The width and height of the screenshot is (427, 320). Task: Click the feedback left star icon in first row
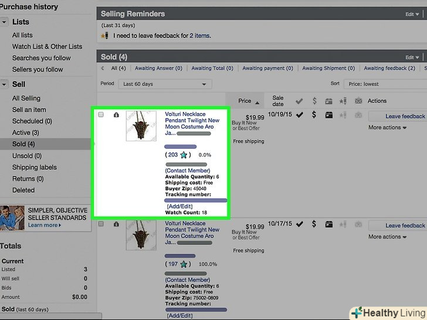[x=344, y=115]
